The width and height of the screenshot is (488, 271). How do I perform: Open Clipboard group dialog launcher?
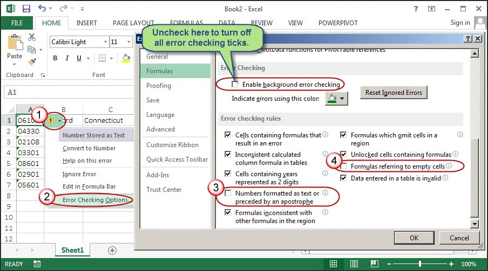(43, 75)
